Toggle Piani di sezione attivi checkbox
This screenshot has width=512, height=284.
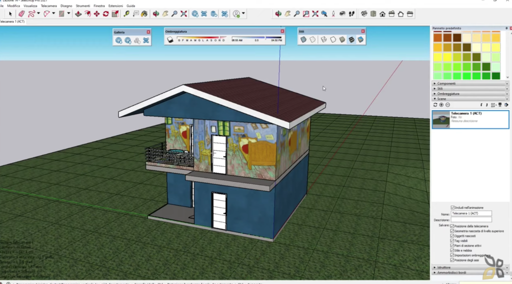click(452, 246)
